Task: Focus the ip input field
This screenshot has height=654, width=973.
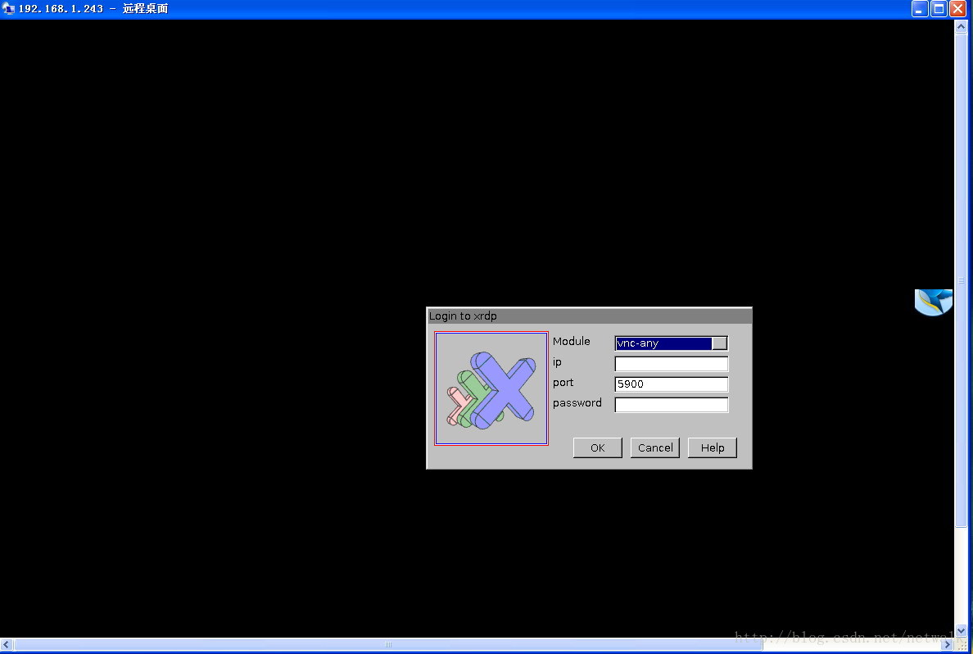Action: point(672,364)
